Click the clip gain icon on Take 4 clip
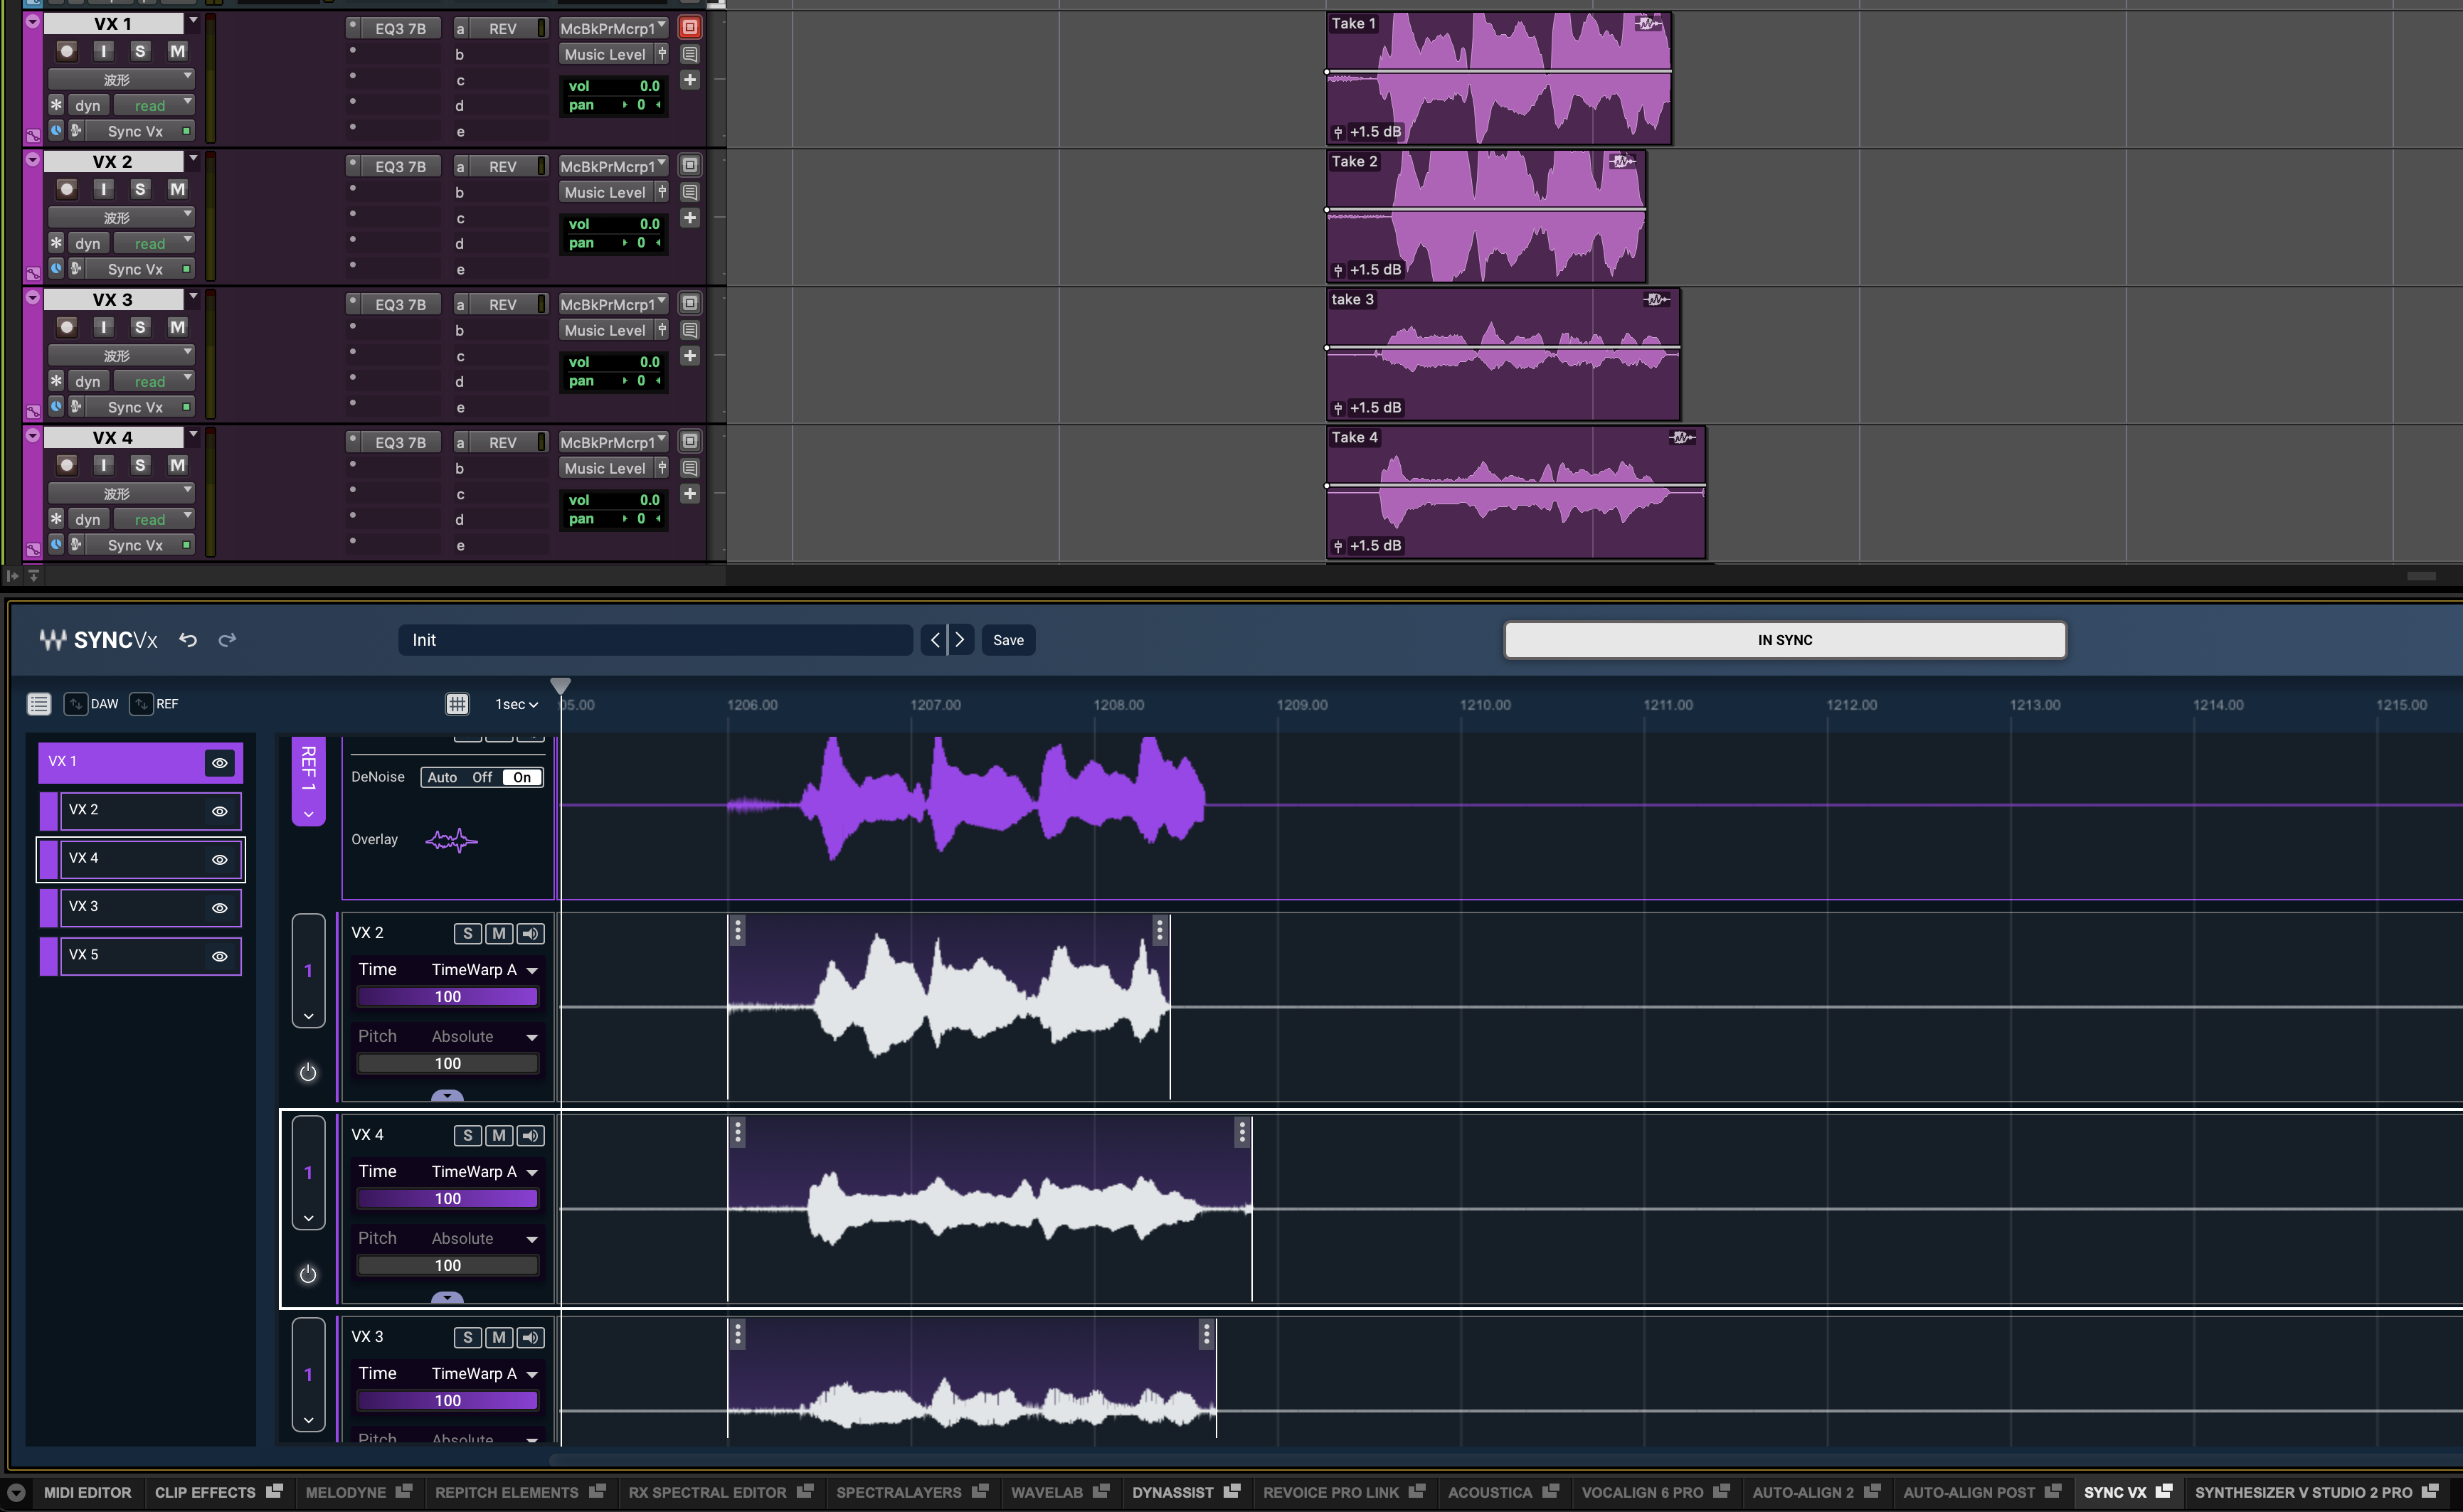Screen dimensions: 2463x1512 pyautogui.click(x=1338, y=546)
